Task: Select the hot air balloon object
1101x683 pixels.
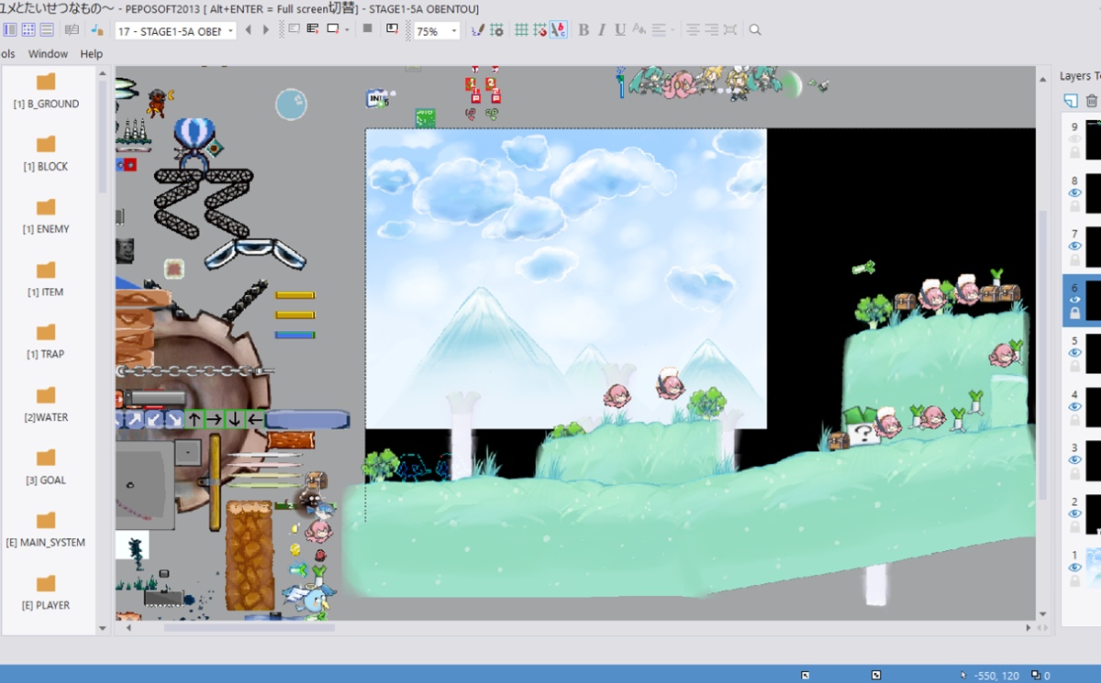Action: tap(194, 142)
